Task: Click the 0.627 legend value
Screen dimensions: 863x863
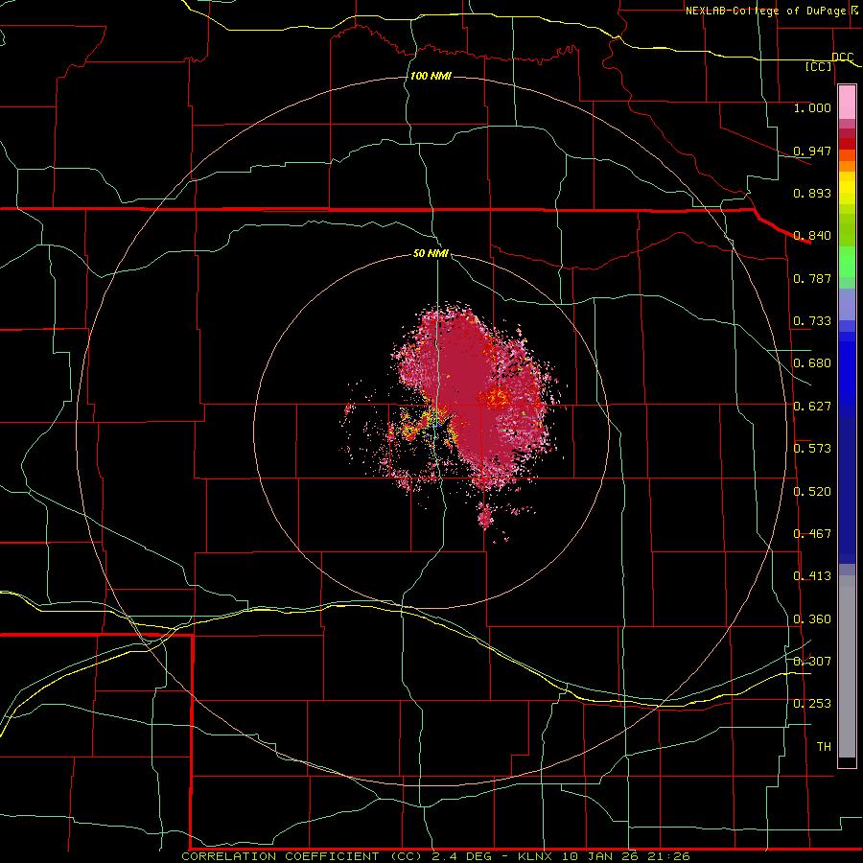Action: (x=812, y=407)
